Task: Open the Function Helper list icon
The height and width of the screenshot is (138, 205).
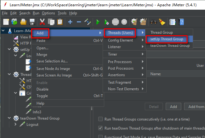Action: (172, 22)
